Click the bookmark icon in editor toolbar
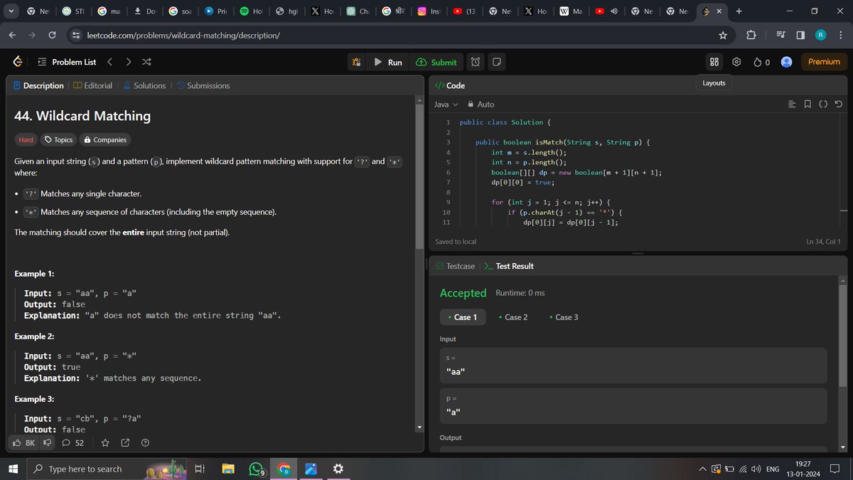853x480 pixels. pyautogui.click(x=808, y=105)
